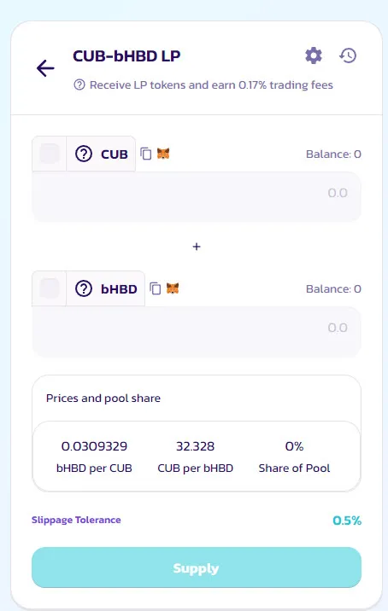Go back using the left arrow icon
Image resolution: width=388 pixels, height=611 pixels.
45,68
